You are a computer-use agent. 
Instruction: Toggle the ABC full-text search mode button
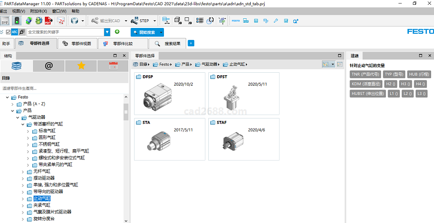click(14, 32)
